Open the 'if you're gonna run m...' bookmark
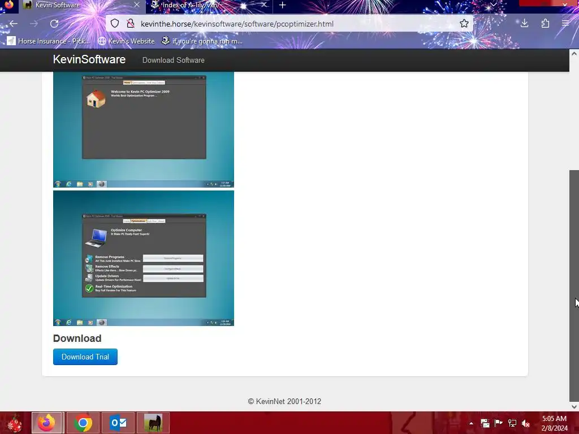Viewport: 579px width, 434px height. tap(202, 41)
